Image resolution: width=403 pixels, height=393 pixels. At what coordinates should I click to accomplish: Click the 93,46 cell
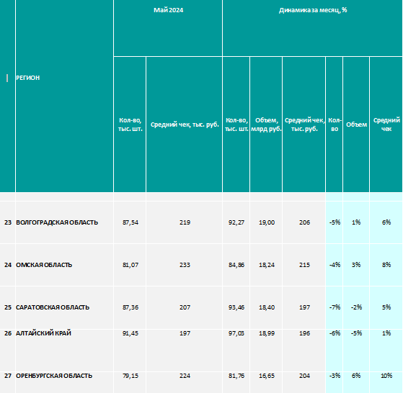[236, 307]
